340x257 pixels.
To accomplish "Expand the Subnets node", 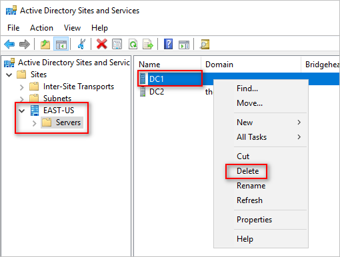I will (x=21, y=99).
